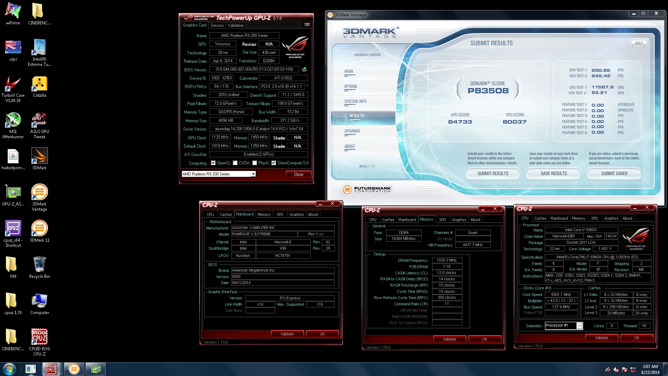Go to ABOUT in 3DMark Vantage sidebar
Image resolution: width=668 pixels, height=376 pixels.
tap(350, 146)
